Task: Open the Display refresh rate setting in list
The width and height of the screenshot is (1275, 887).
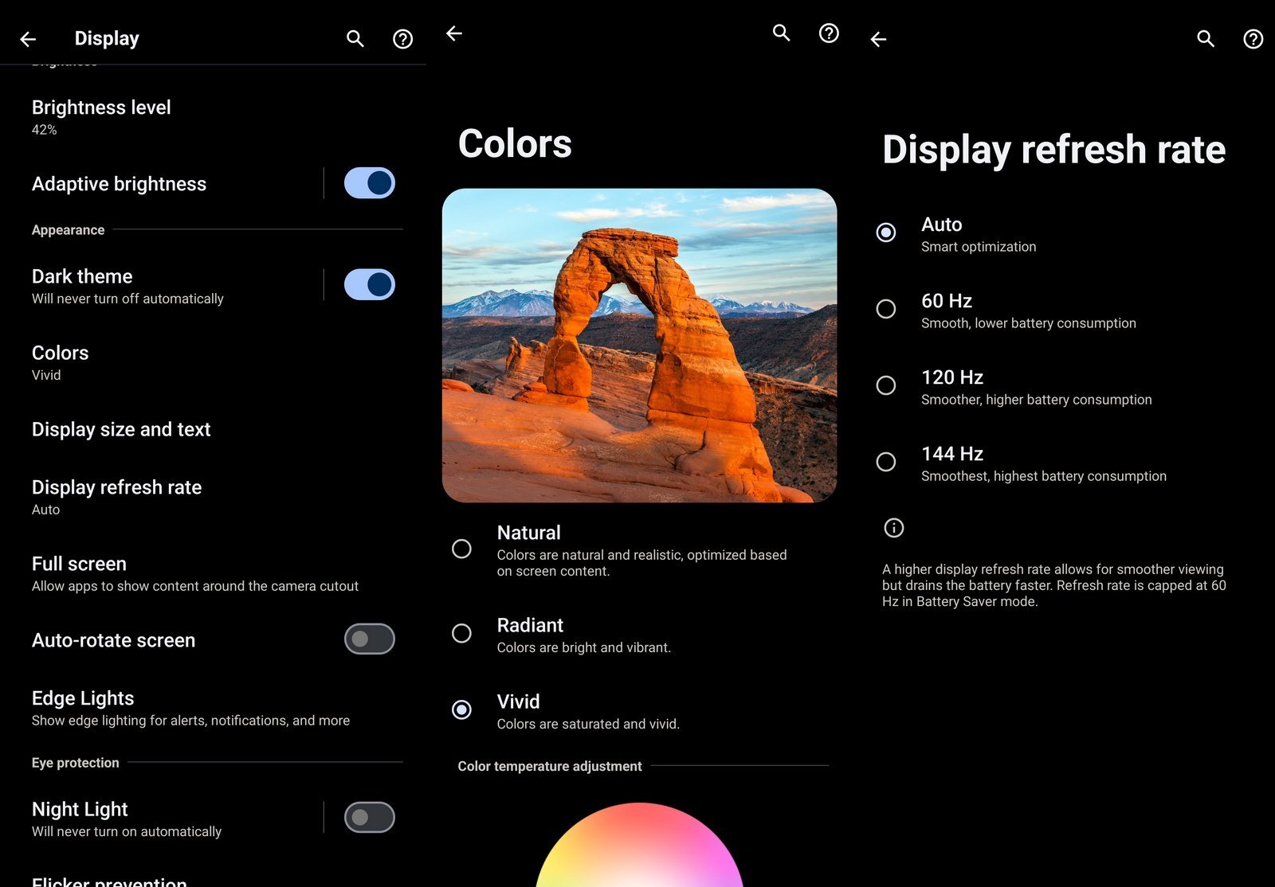Action: [x=213, y=497]
